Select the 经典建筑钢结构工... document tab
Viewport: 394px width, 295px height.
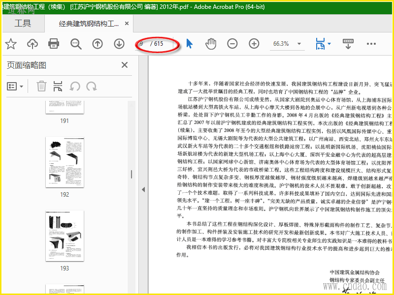click(89, 24)
